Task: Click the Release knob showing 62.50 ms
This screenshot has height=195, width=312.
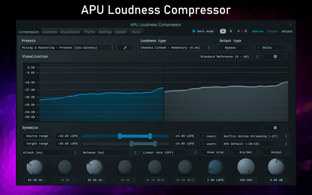Action: 95,167
